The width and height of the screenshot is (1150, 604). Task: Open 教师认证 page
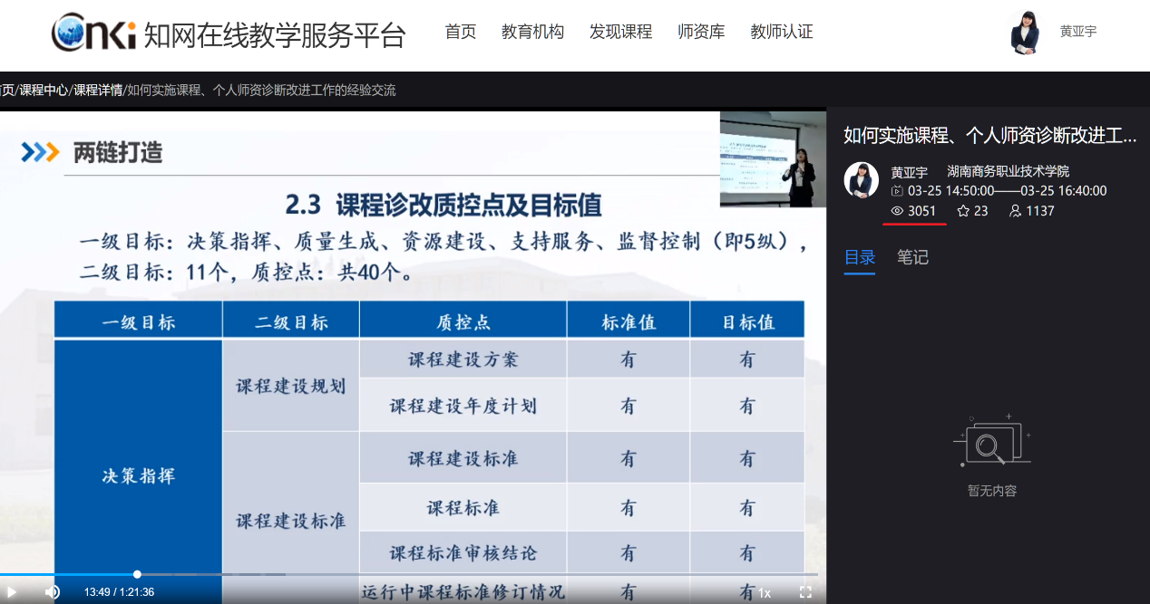[x=781, y=32]
